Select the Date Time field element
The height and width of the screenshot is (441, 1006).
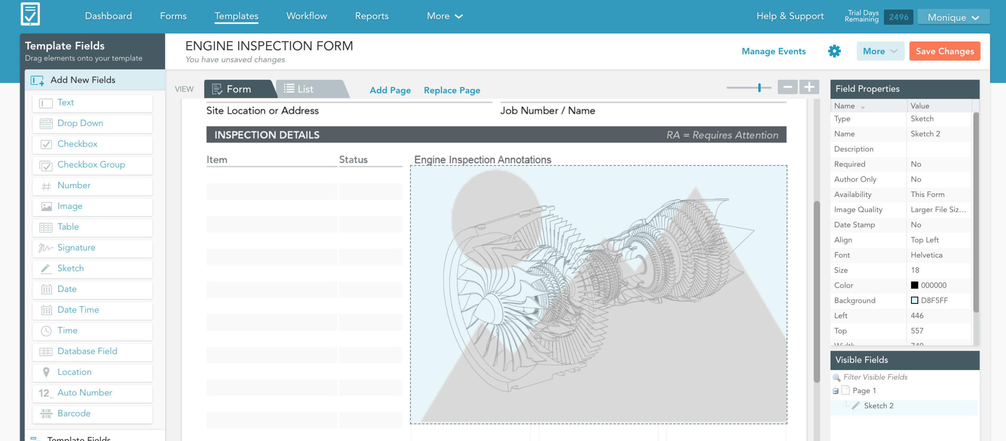click(93, 310)
